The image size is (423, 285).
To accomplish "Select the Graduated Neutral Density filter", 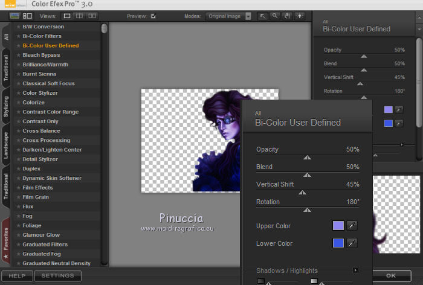I will pyautogui.click(x=56, y=263).
